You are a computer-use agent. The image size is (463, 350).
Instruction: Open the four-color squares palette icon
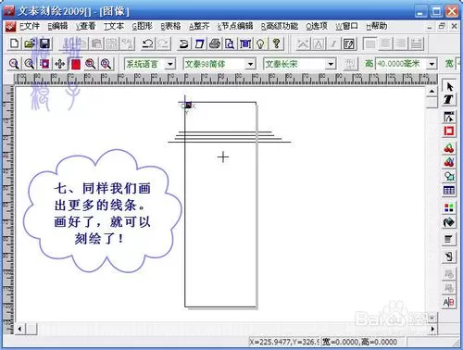[x=449, y=207]
